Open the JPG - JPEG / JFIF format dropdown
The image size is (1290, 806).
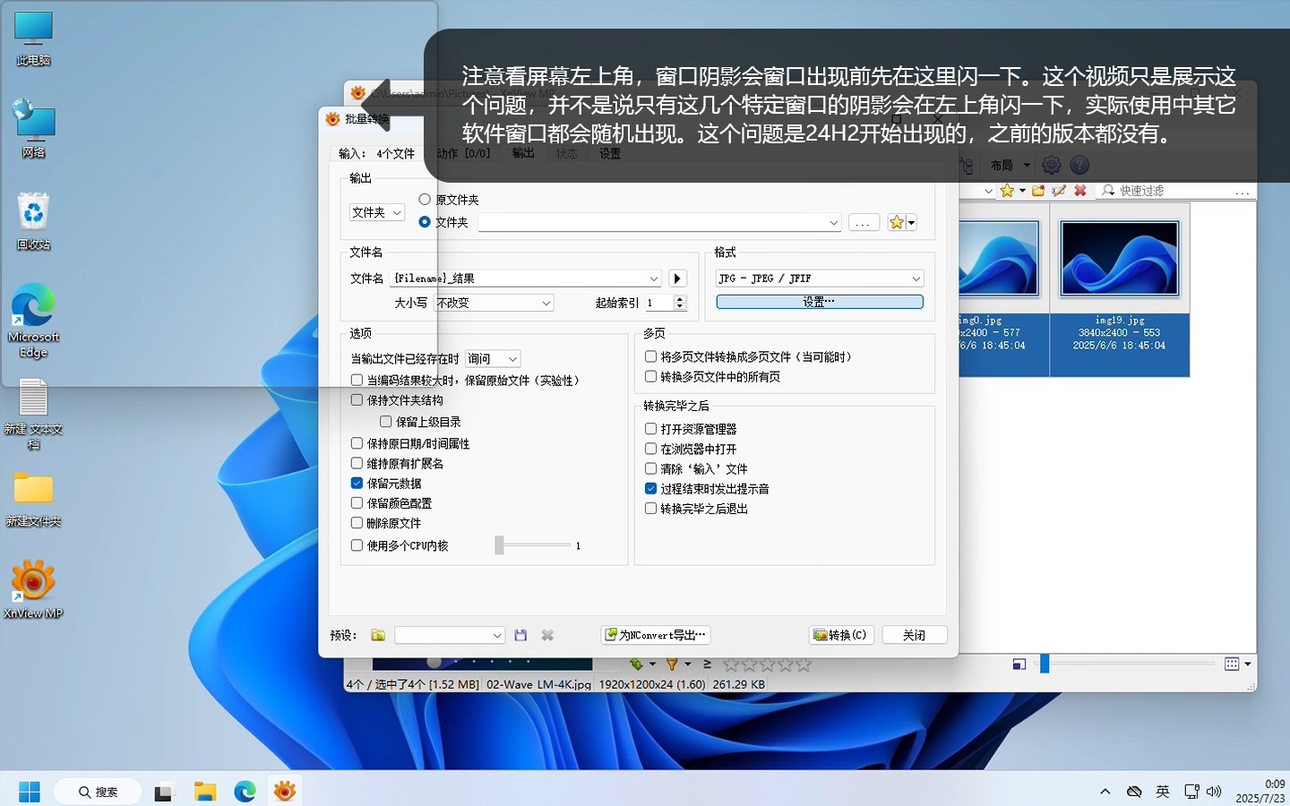tap(820, 279)
